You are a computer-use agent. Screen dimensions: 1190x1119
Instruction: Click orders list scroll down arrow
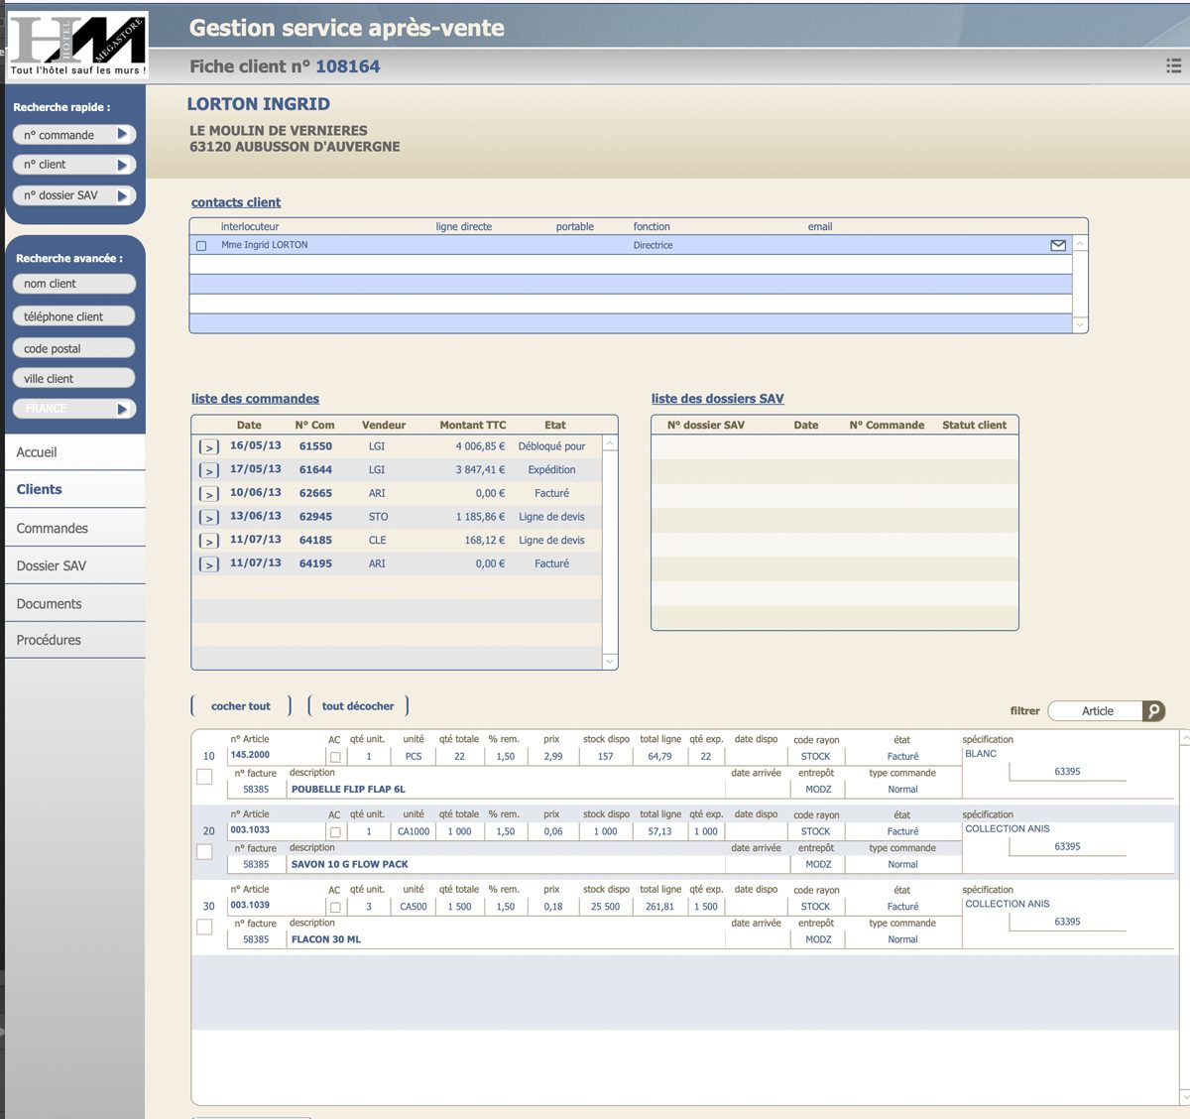(x=610, y=662)
